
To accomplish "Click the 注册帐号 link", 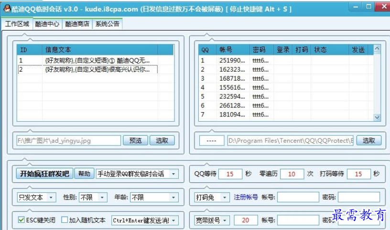I will (246, 197).
